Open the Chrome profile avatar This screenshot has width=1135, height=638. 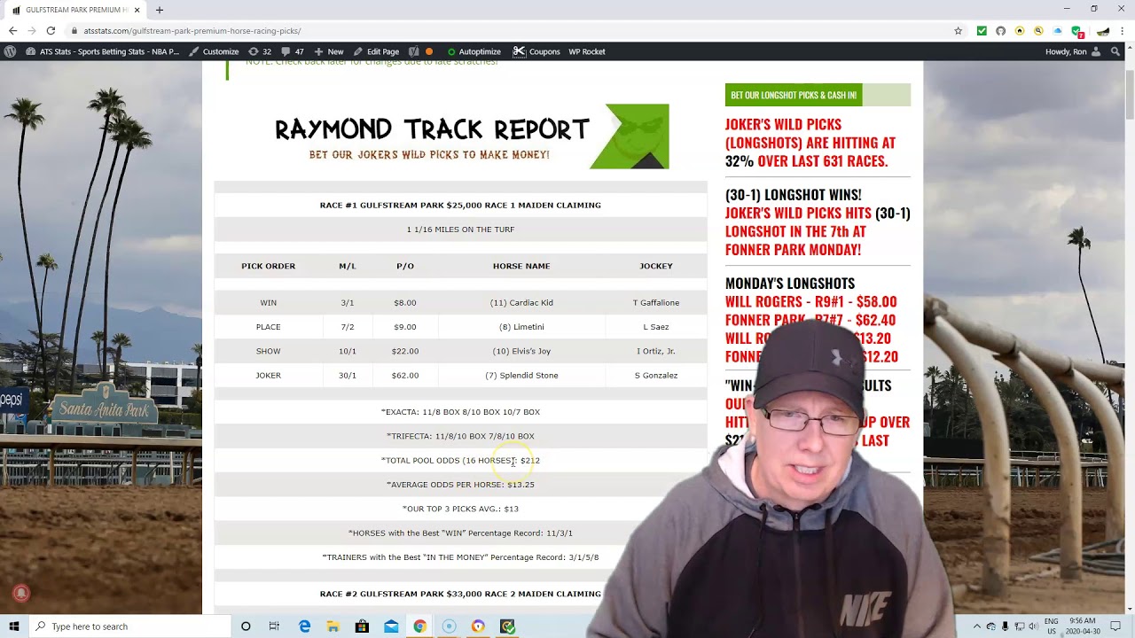pyautogui.click(x=1103, y=30)
